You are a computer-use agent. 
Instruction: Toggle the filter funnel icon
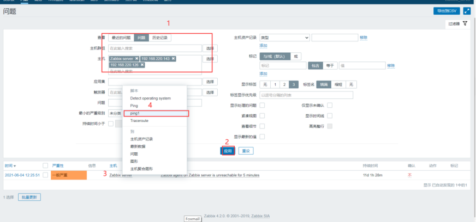(465, 23)
